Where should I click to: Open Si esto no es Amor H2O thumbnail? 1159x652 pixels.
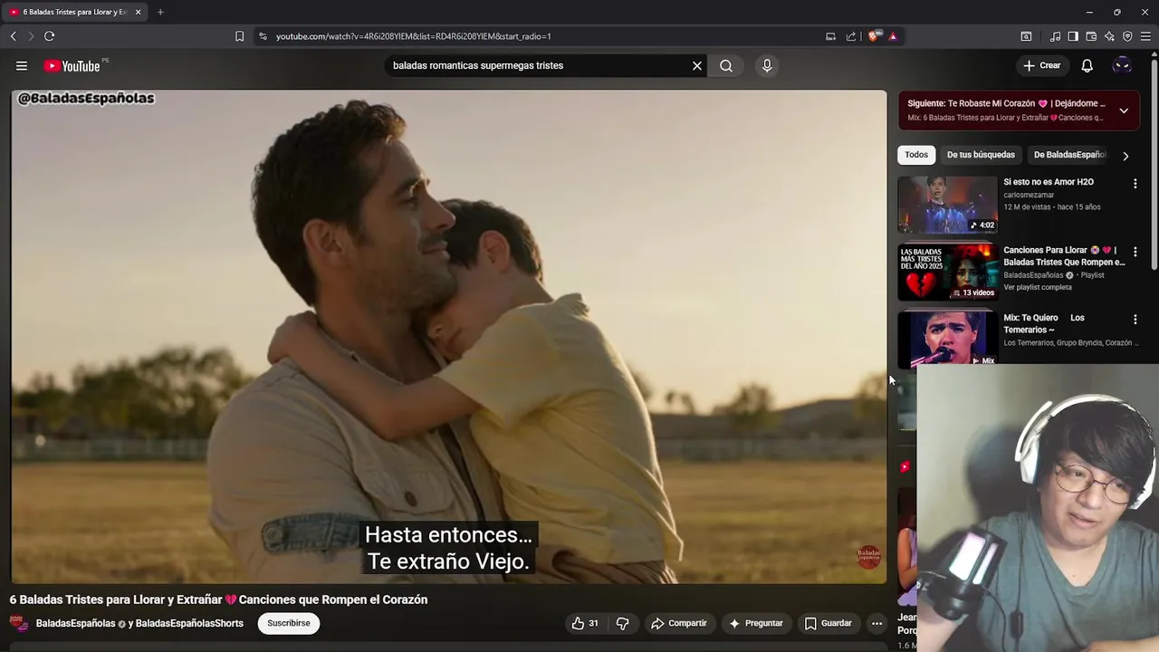tap(947, 204)
